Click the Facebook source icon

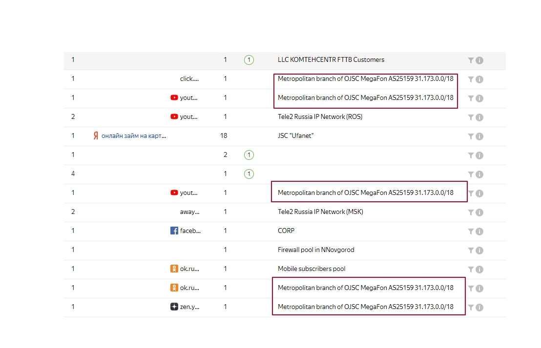(174, 231)
